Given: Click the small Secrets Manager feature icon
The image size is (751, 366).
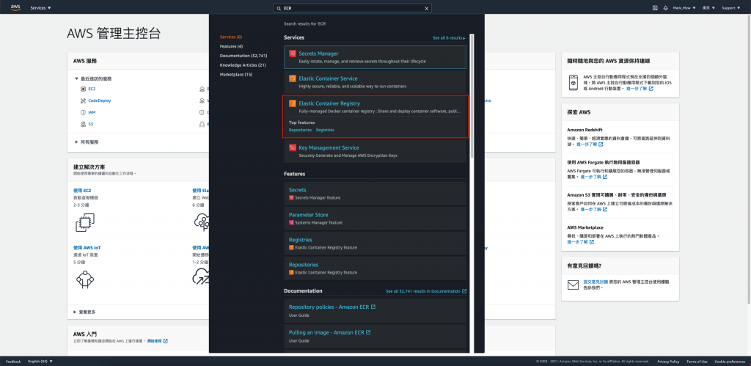Looking at the screenshot, I should pyautogui.click(x=291, y=198).
